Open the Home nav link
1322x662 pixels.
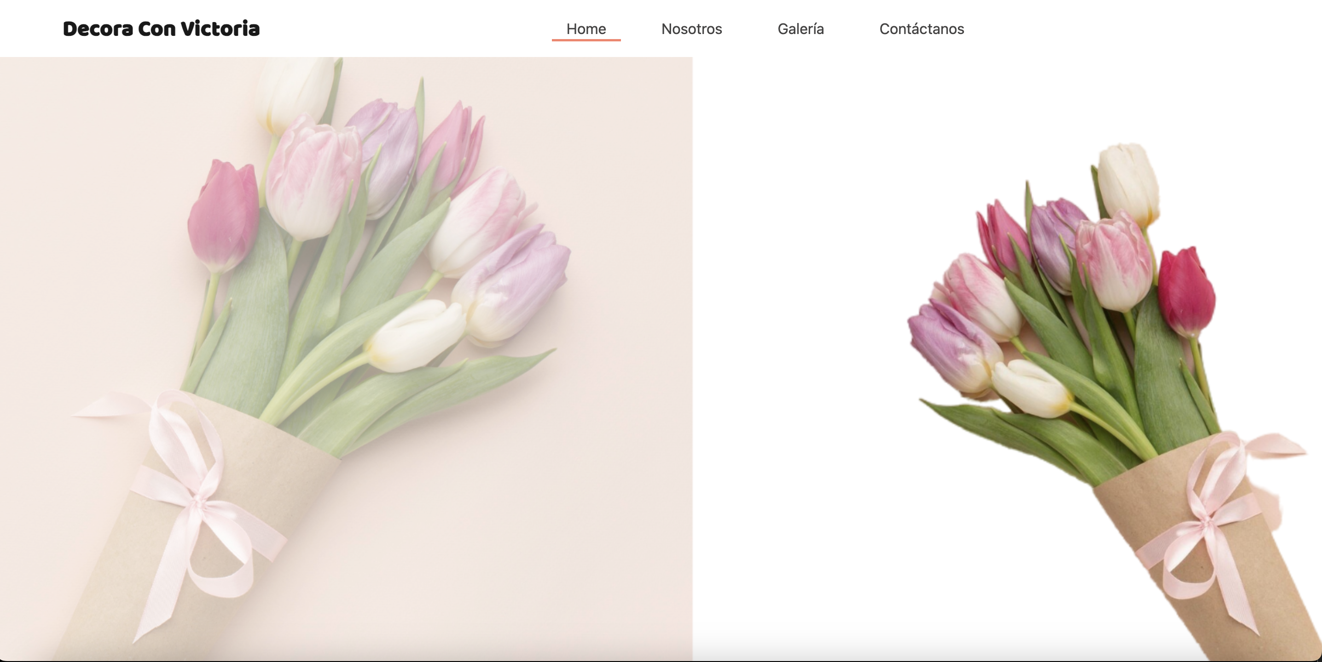tap(586, 29)
